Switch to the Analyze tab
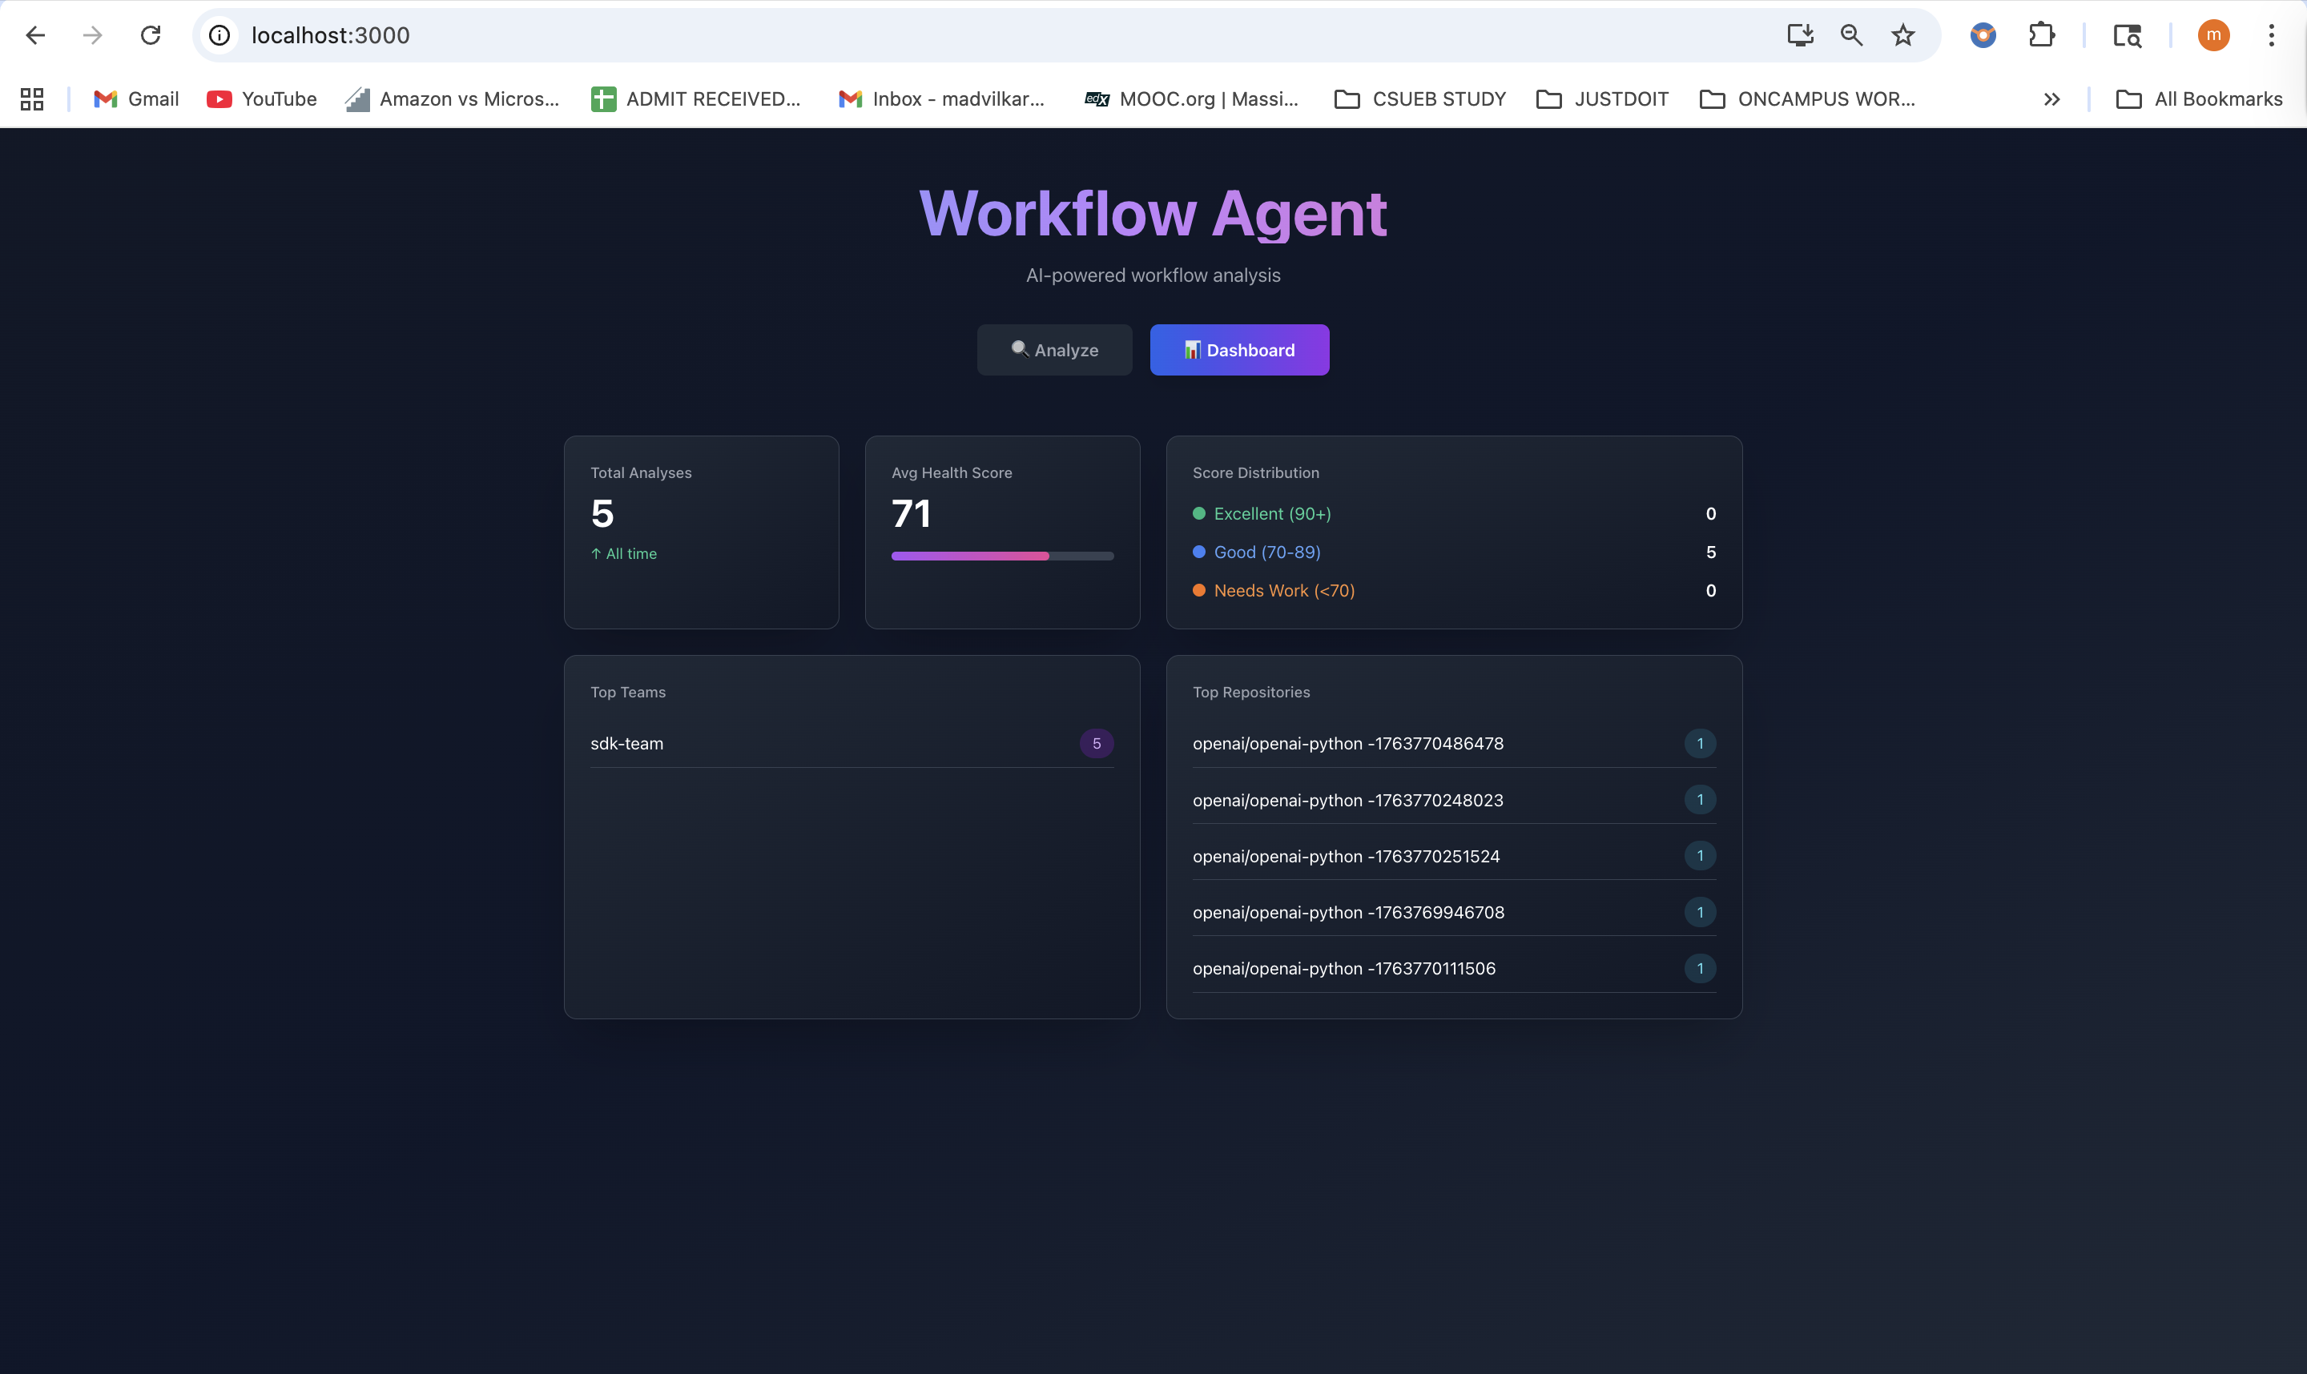The height and width of the screenshot is (1374, 2307). 1054,350
